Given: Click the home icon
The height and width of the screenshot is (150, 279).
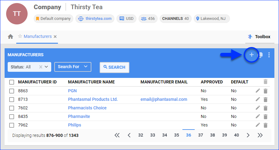Looking at the screenshot, I should [10, 37].
